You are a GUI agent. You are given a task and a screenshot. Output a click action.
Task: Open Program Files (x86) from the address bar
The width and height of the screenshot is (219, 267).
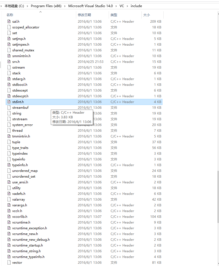(46, 6)
